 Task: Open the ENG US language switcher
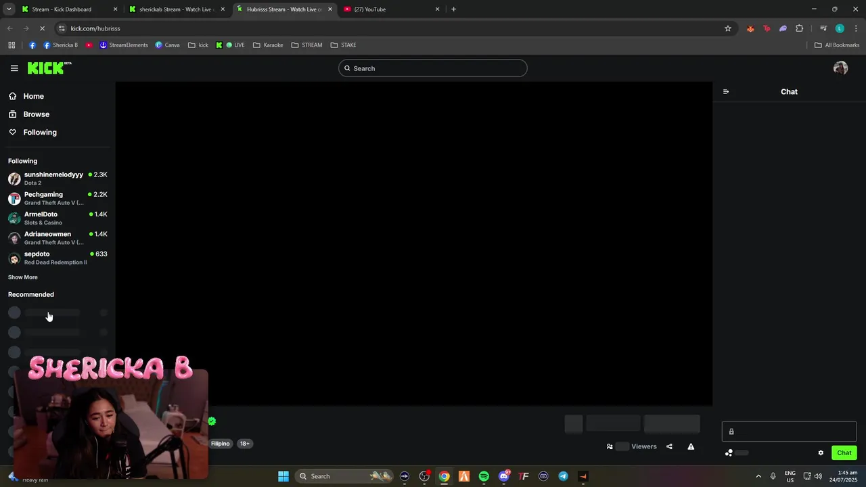click(x=790, y=476)
